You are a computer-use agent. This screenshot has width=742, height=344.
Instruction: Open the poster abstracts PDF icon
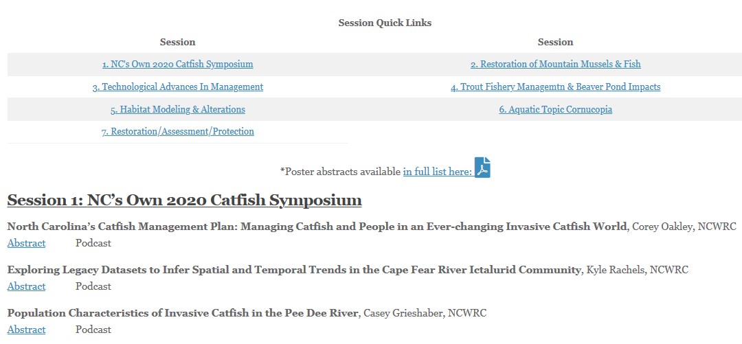482,168
